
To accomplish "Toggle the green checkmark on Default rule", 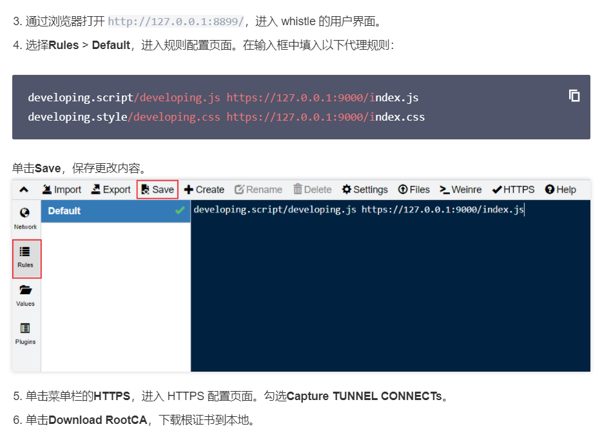I will (180, 210).
